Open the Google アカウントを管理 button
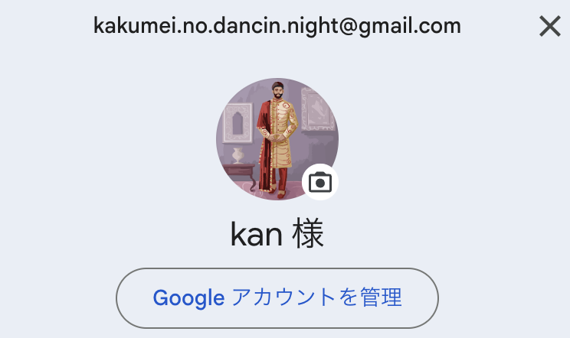570x338 pixels. pyautogui.click(x=277, y=298)
